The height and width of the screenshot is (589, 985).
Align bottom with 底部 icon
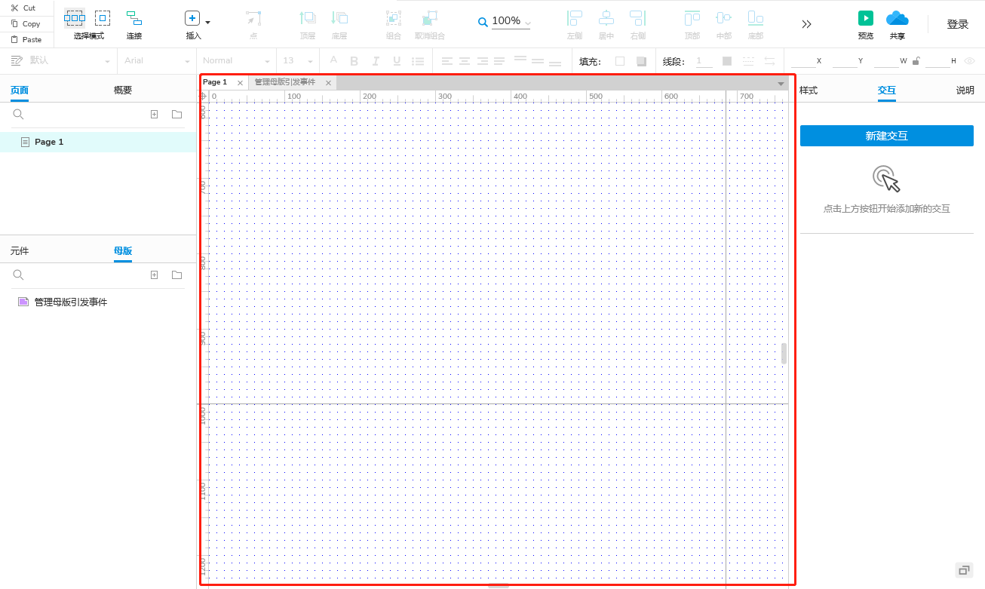pos(756,18)
